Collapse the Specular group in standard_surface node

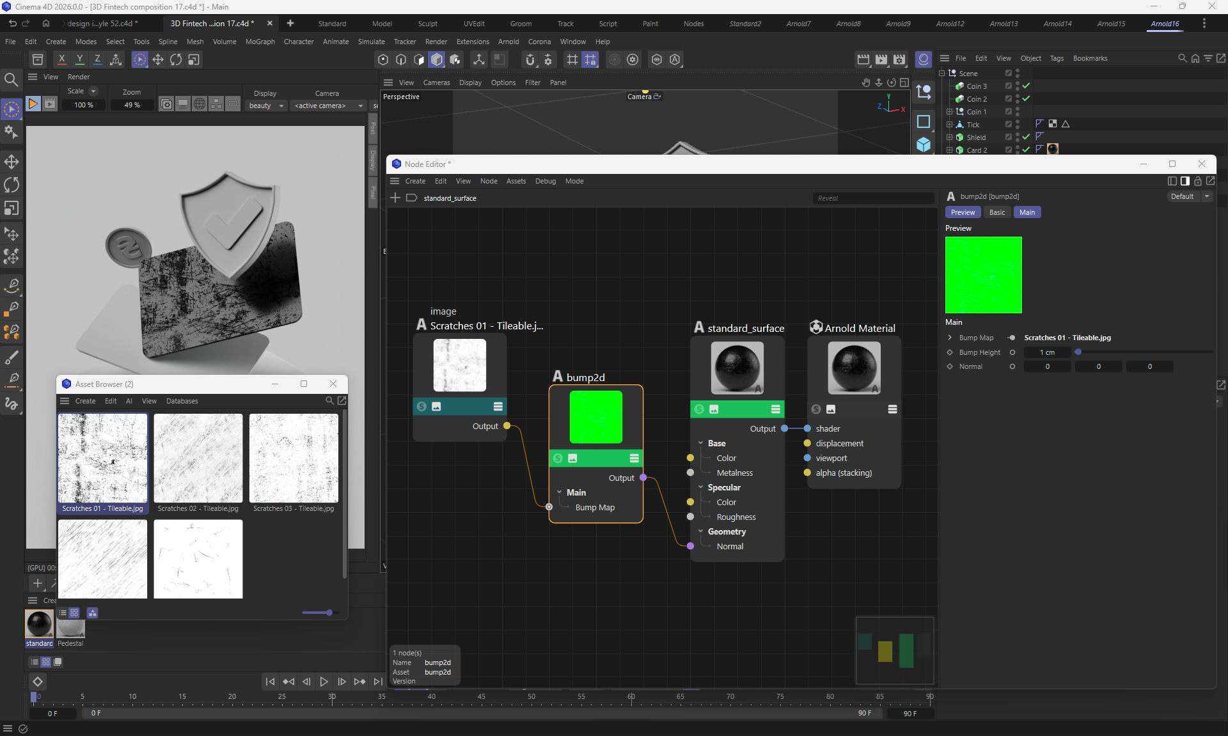pyautogui.click(x=701, y=487)
